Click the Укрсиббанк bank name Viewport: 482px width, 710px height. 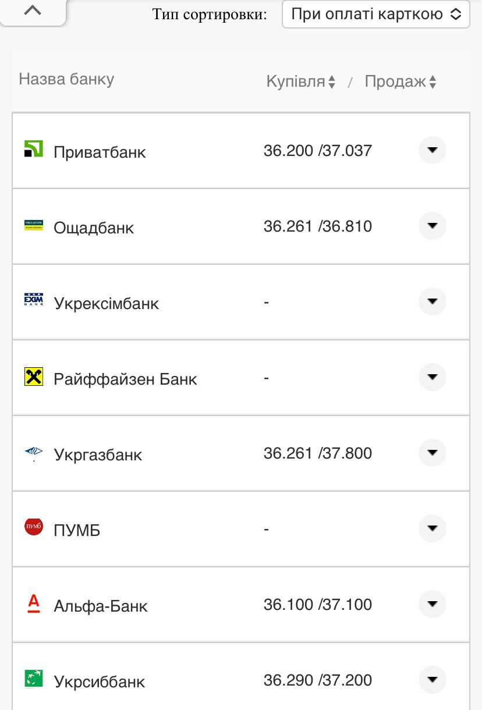[x=99, y=682]
